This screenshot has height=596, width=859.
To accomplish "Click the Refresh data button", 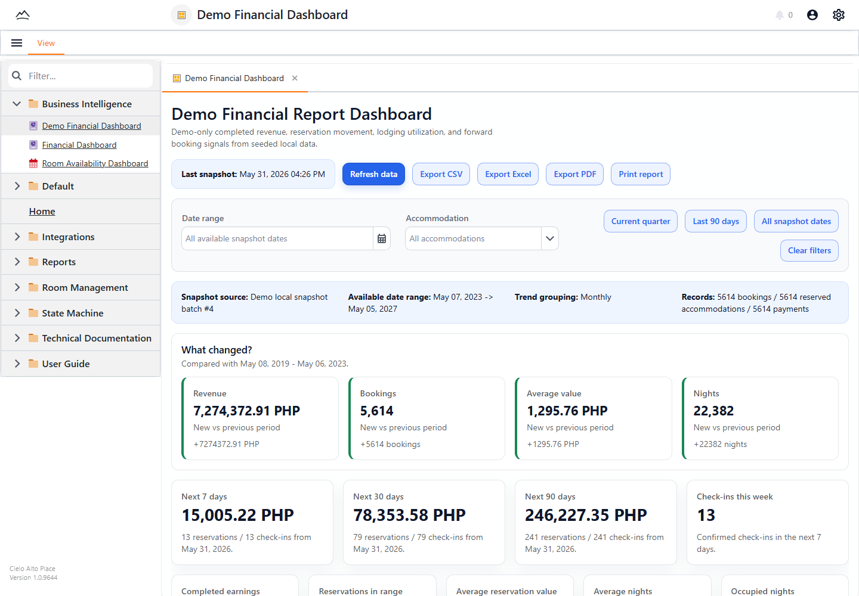I will [x=373, y=174].
